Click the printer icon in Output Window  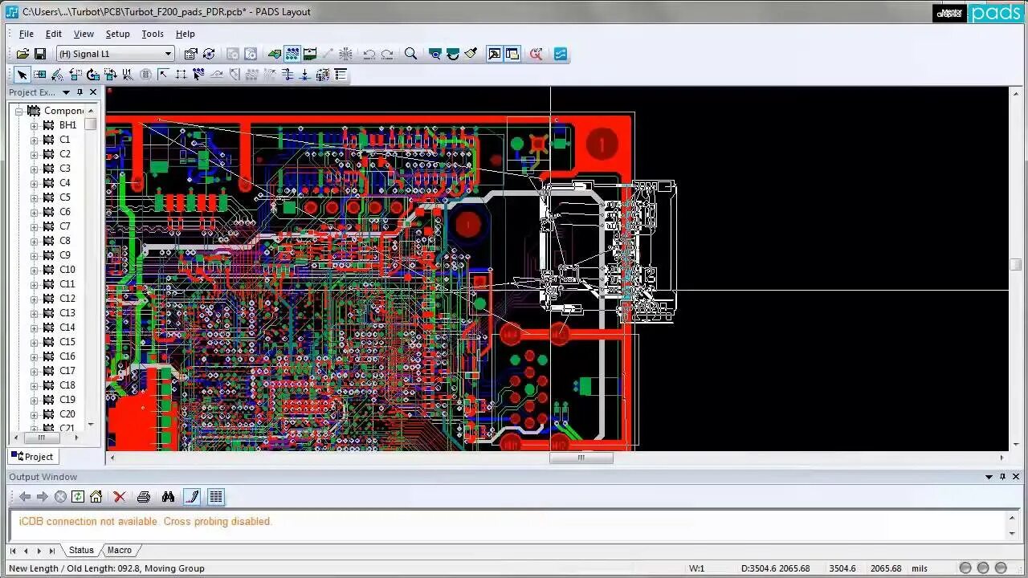(x=144, y=497)
